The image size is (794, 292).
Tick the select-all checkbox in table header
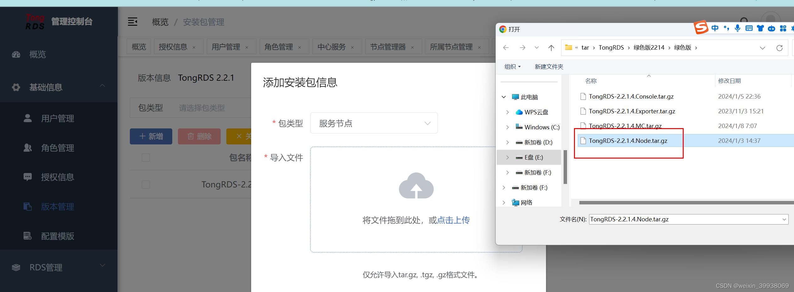(146, 157)
